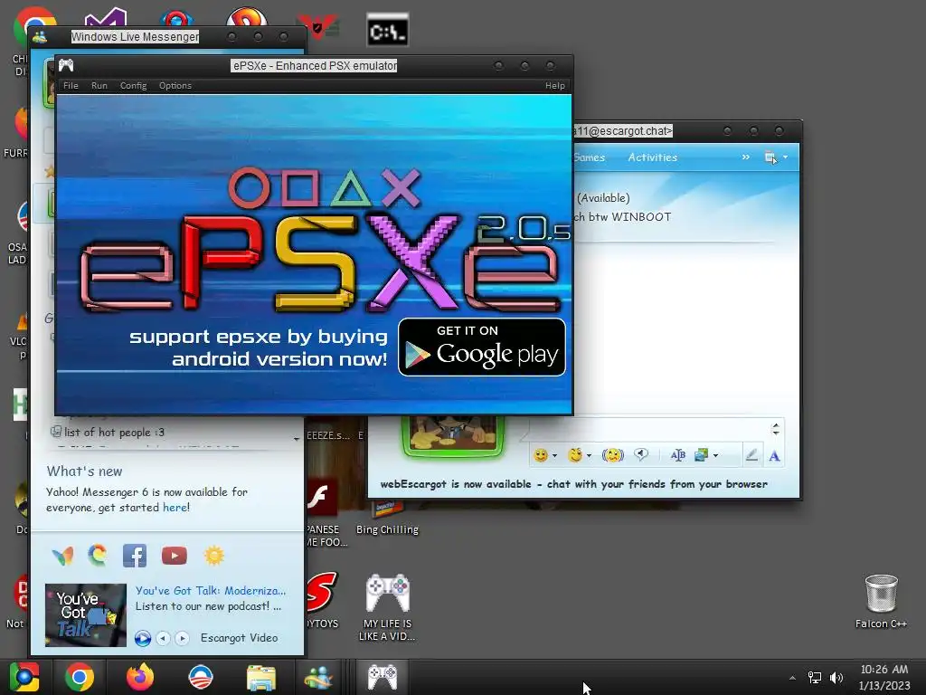Click the Get it on Google Play badge
The width and height of the screenshot is (926, 695).
482,347
